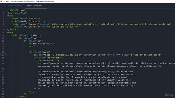Click the right tab-scroll arrow
Screen dimensions: 175x98
coord(4,6)
